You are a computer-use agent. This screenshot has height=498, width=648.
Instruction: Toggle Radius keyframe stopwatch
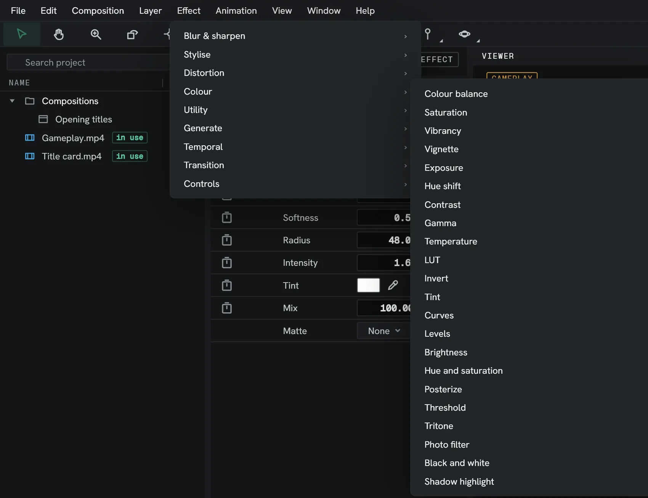[227, 240]
